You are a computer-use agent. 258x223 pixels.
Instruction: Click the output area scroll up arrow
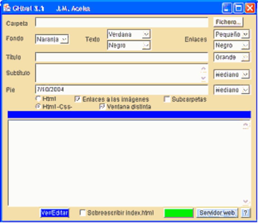click(x=246, y=125)
